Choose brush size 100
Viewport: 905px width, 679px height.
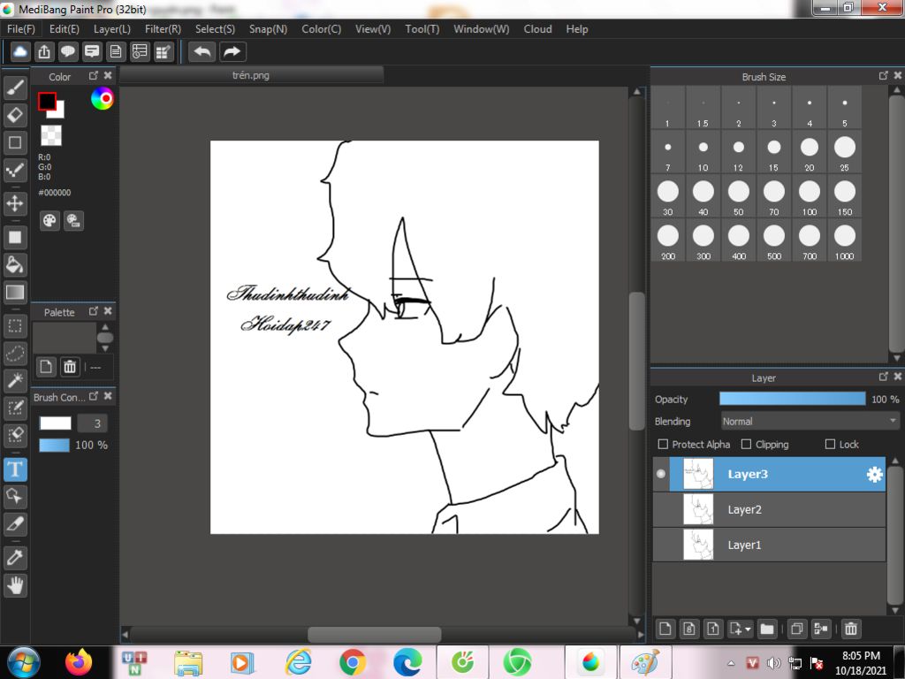(x=810, y=197)
